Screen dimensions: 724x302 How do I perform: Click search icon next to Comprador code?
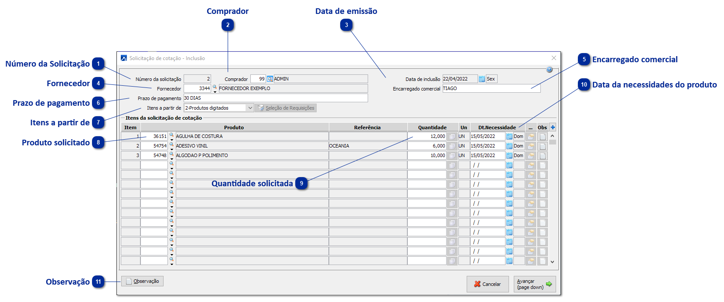pos(270,79)
